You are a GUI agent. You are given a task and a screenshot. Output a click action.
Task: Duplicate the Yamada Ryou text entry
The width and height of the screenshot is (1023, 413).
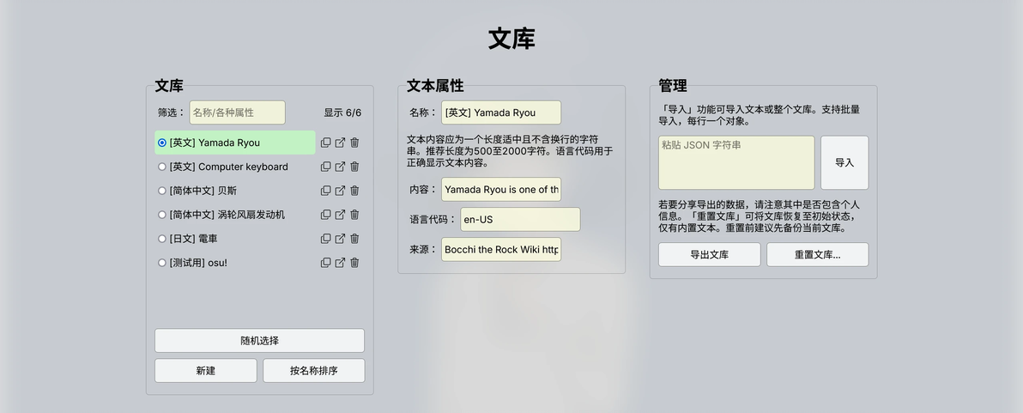pos(325,143)
